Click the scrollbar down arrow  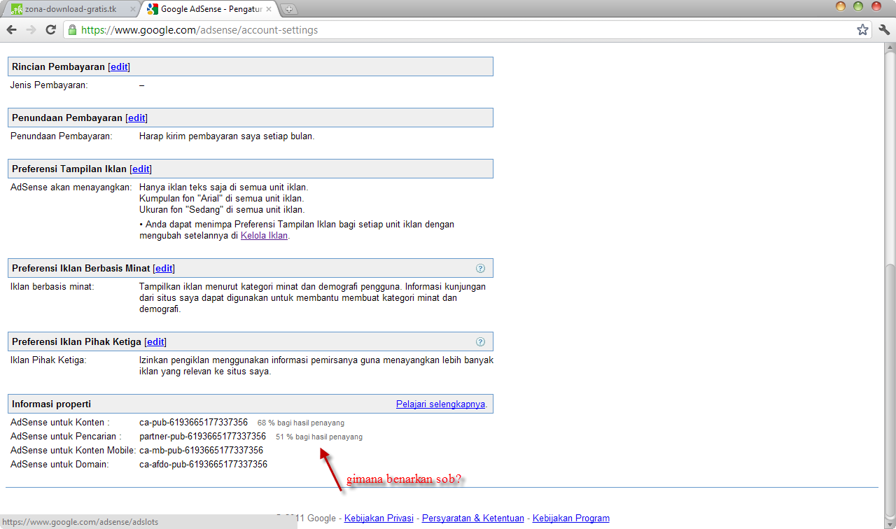tap(890, 523)
